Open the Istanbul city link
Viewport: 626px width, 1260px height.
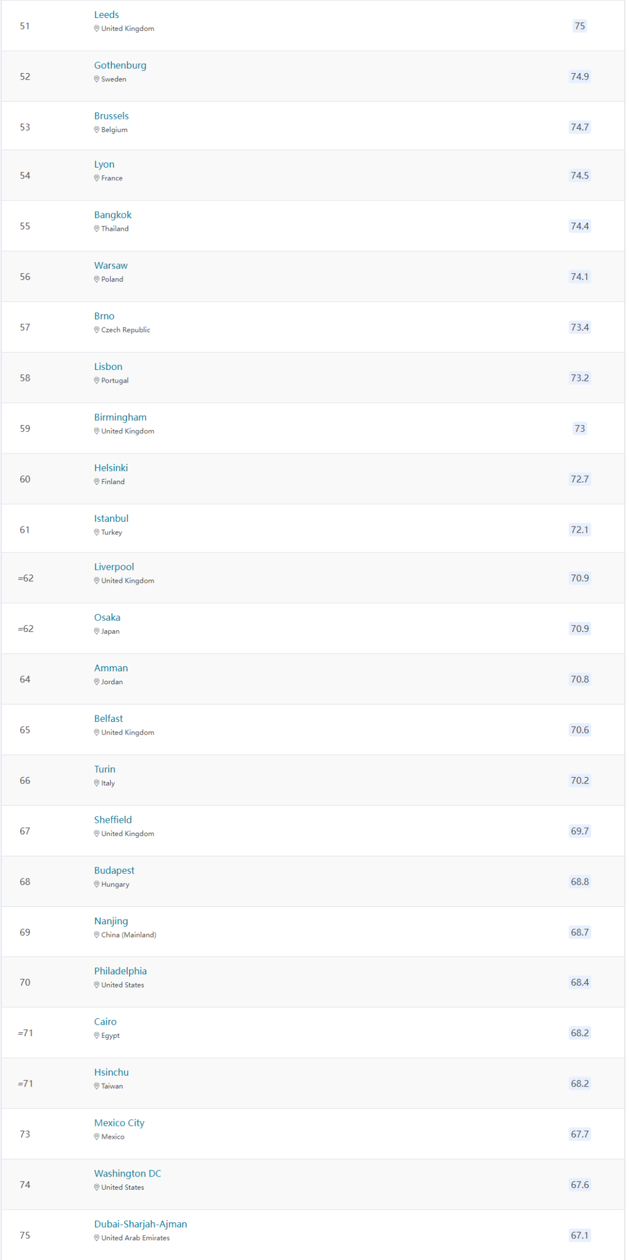[x=111, y=518]
